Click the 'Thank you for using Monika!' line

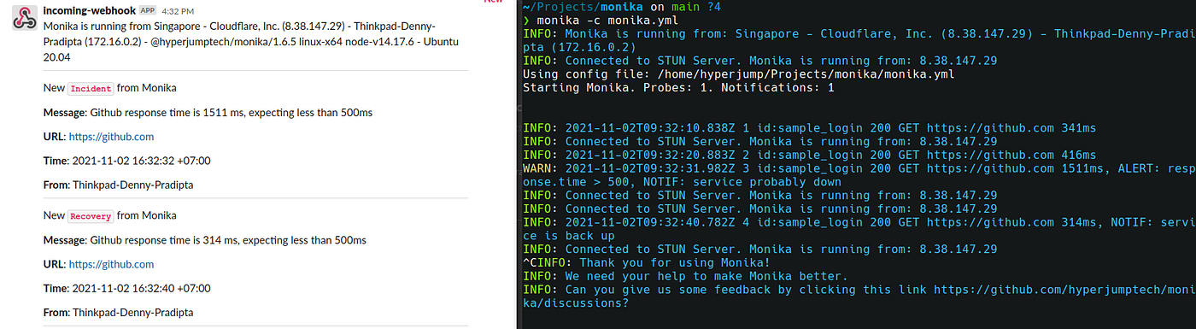(x=646, y=262)
